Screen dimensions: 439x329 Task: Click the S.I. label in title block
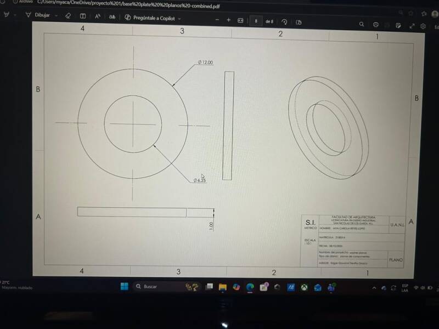pyautogui.click(x=310, y=223)
